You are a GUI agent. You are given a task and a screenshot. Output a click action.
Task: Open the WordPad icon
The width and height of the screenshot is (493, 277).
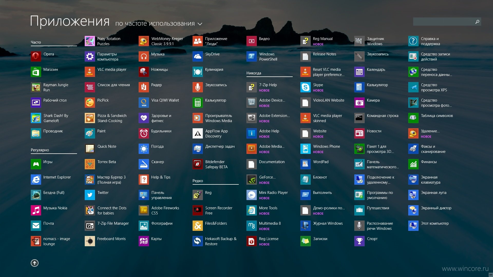(x=306, y=164)
